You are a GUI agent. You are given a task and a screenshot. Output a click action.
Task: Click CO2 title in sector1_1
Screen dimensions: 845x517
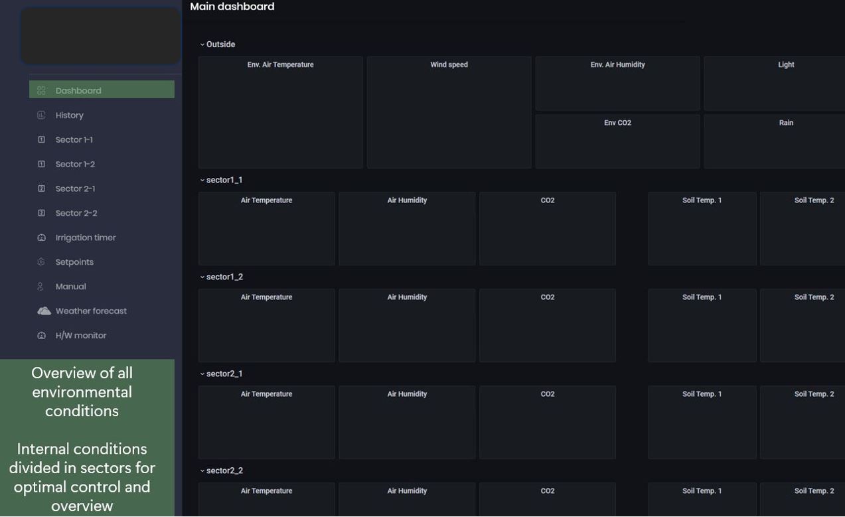[548, 200]
